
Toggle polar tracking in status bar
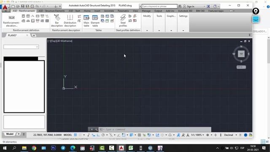(x=103, y=135)
